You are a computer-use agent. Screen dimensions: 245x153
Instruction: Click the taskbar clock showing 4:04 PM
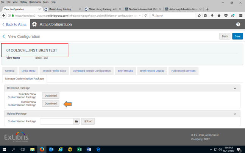(229, 150)
